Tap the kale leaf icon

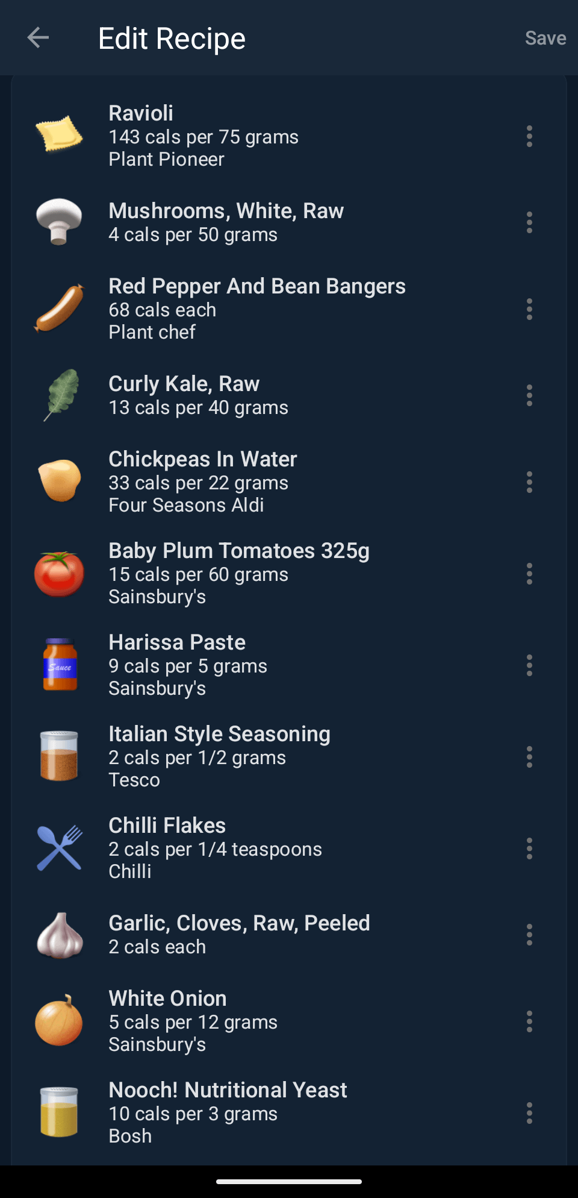(61, 395)
